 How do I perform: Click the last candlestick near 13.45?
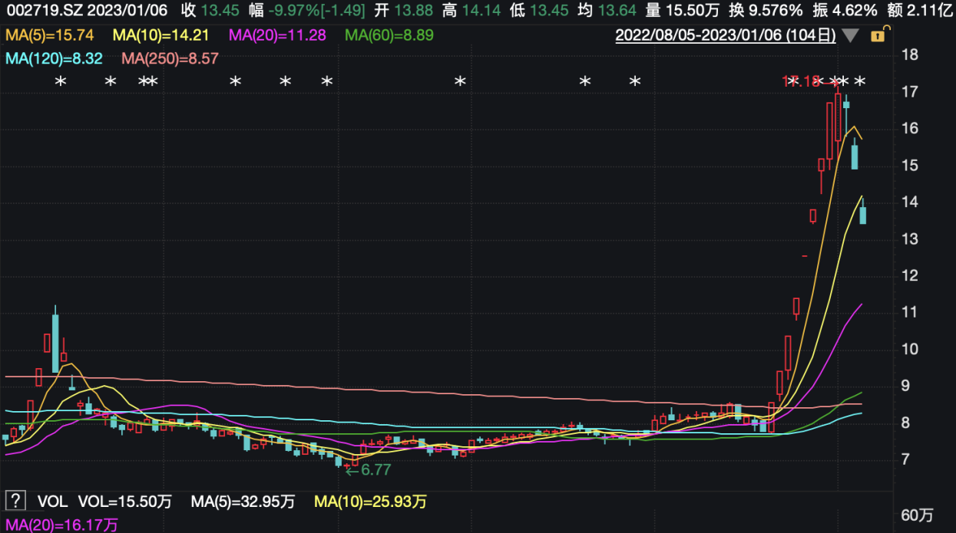pos(863,212)
